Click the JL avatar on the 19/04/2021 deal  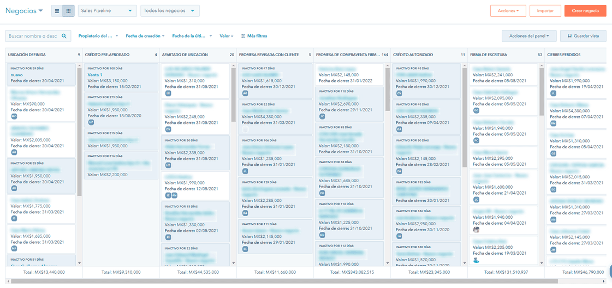pos(553,93)
